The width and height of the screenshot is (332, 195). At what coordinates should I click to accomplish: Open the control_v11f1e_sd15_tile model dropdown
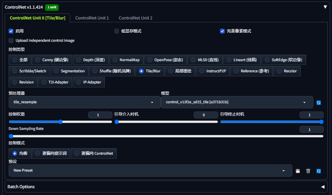click(x=237, y=102)
